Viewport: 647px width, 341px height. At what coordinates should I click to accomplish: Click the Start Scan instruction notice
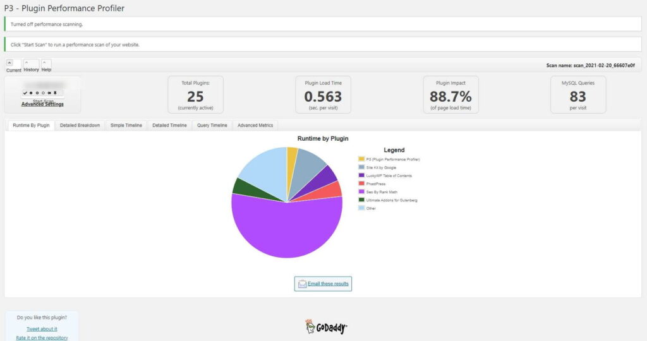[x=323, y=45]
